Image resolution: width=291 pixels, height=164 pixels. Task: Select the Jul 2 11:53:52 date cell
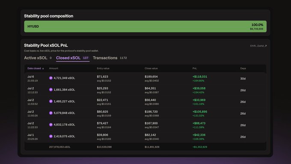[33, 102]
